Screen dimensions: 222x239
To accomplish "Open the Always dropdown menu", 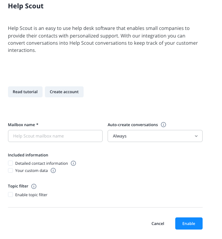I will (155, 136).
